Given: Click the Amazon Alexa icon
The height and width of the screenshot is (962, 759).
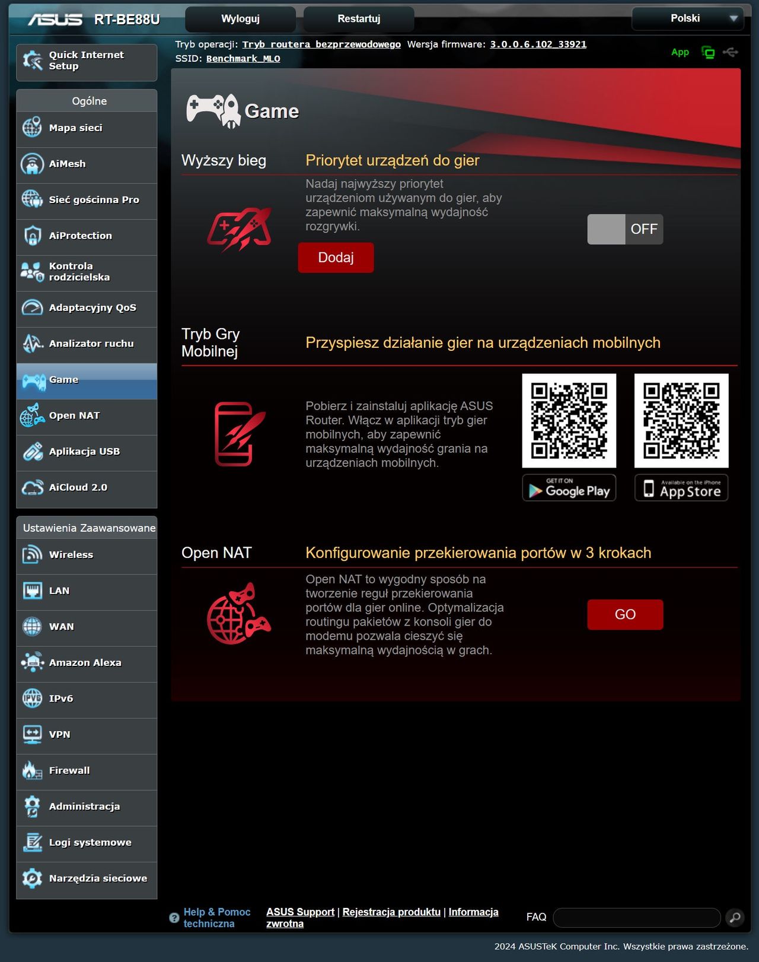Looking at the screenshot, I should tap(32, 662).
